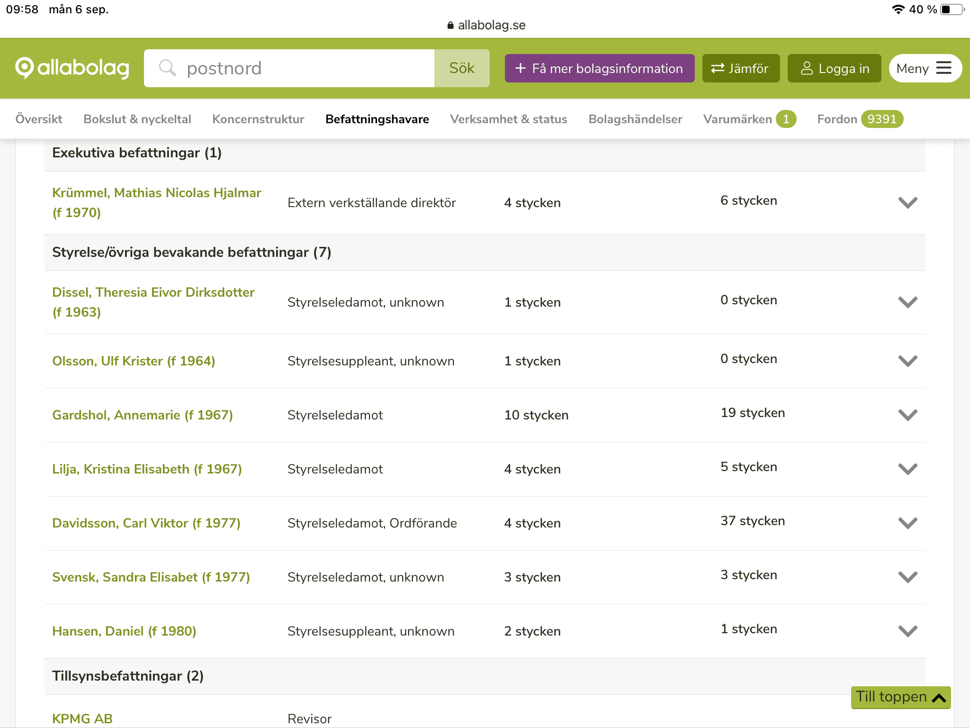Click the search magnifier icon
This screenshot has width=970, height=728.
point(167,68)
